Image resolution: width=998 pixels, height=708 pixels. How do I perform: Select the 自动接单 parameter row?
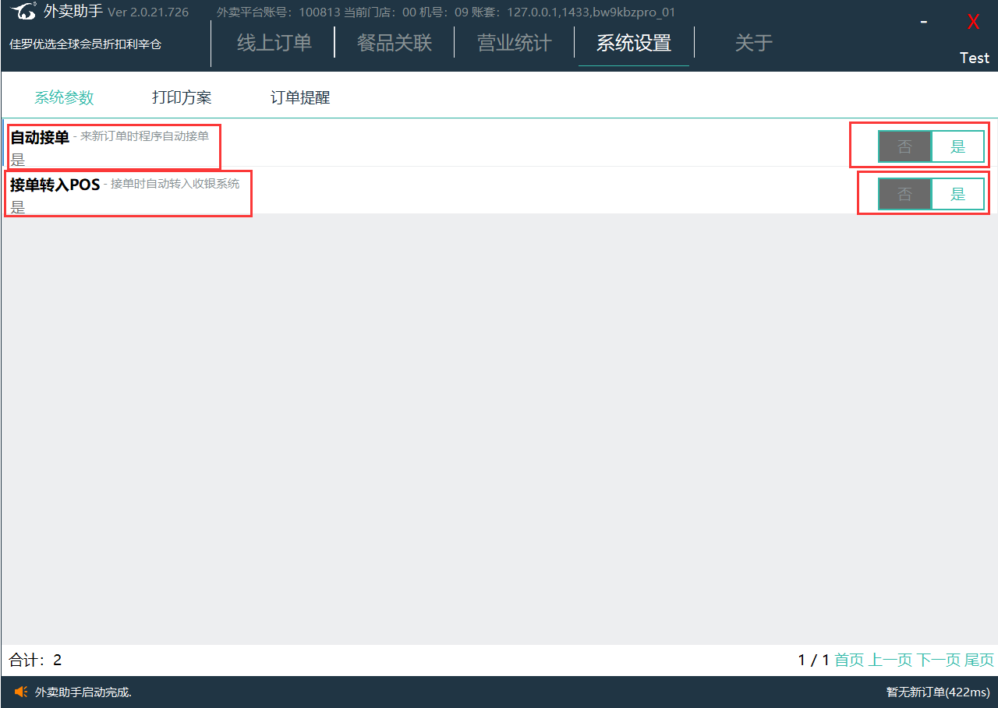[468, 144]
